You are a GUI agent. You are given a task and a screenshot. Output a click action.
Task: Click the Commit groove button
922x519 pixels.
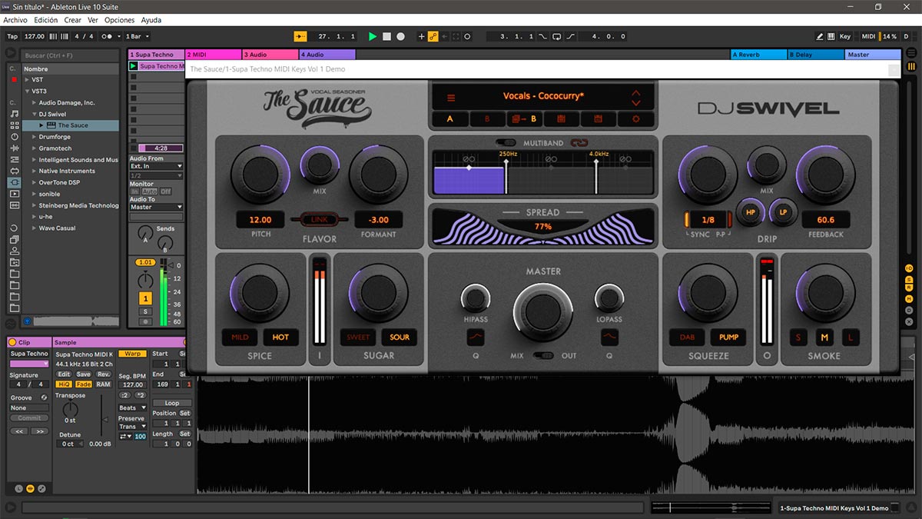(29, 418)
